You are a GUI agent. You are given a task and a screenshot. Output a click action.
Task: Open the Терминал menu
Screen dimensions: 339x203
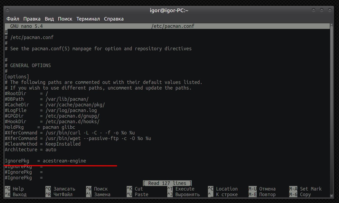tap(88, 19)
